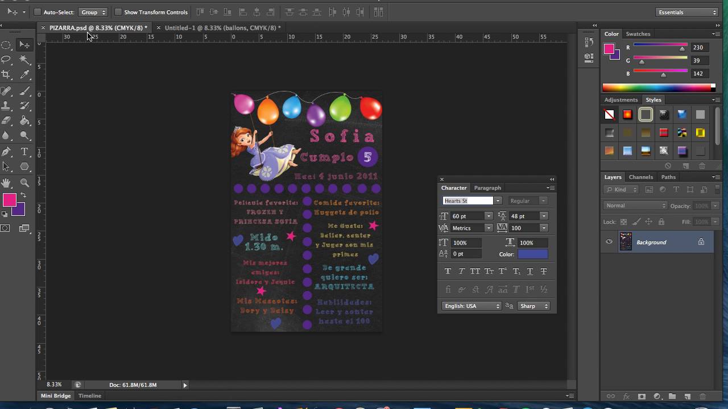Toggle Underline in Character panel

(530, 271)
